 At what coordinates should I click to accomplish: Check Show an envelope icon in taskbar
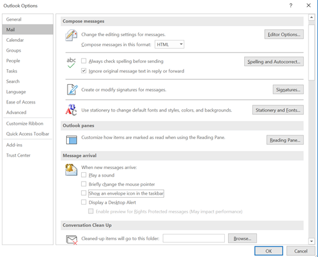point(84,193)
